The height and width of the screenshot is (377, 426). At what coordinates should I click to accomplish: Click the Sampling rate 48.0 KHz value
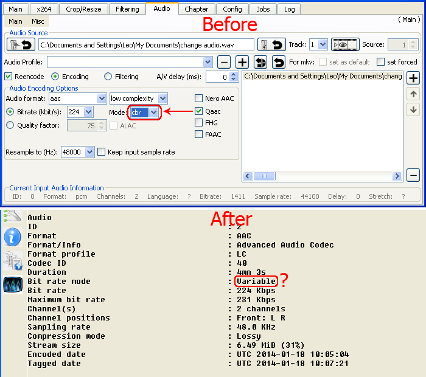point(256,327)
